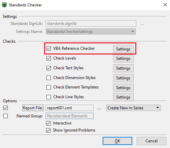Enable the Check Line Styles checkbox
The image size is (170, 148).
tap(48, 97)
